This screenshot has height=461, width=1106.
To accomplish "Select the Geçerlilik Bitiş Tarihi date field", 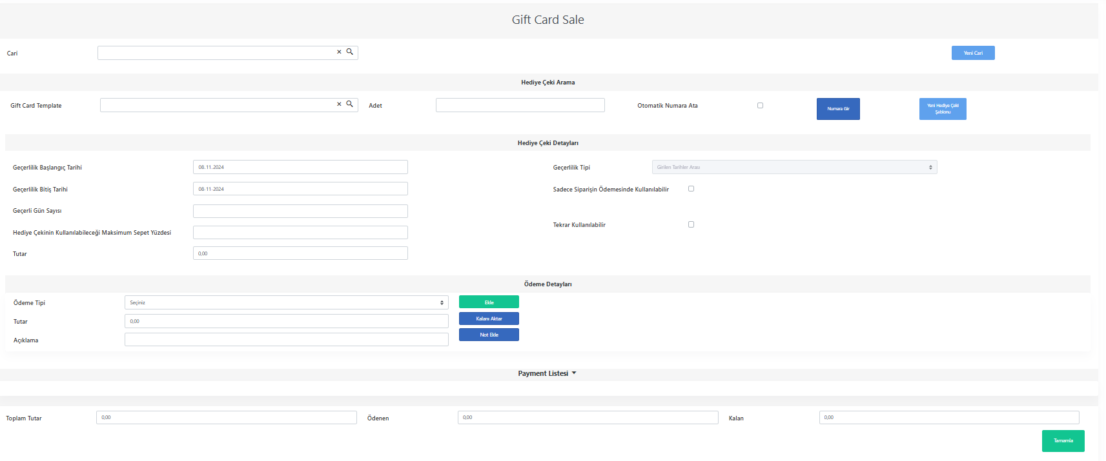I will [x=300, y=189].
